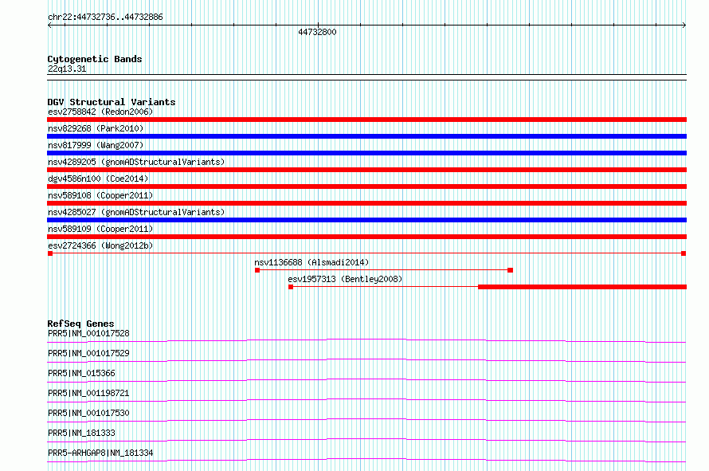This screenshot has height=471, width=709.
Task: Click the DGV Structural Variants track title
Action: click(x=112, y=102)
